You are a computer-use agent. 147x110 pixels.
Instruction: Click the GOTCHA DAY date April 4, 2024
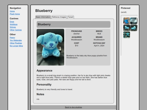[x=99, y=46]
